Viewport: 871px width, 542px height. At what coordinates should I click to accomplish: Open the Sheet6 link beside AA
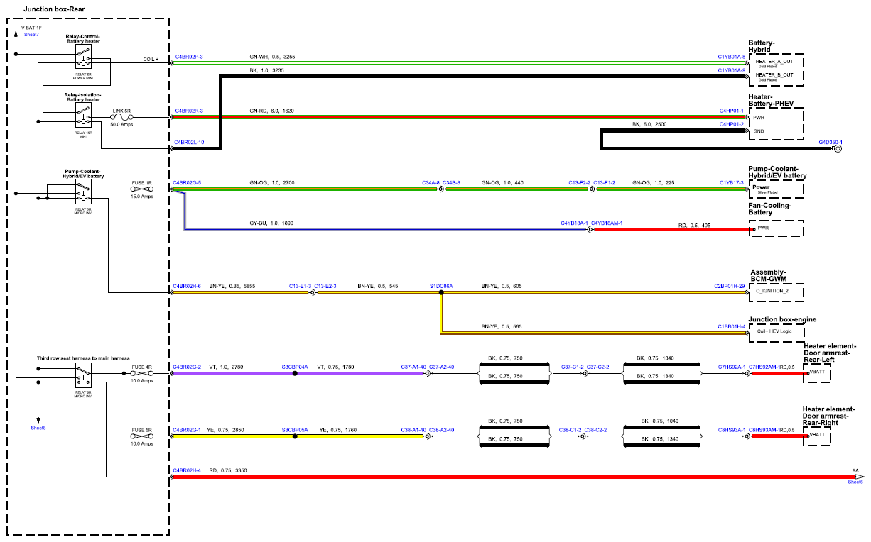(855, 482)
